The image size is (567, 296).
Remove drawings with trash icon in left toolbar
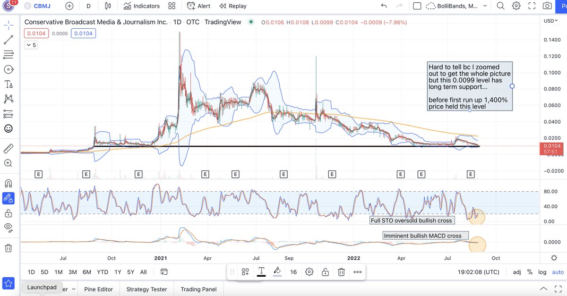9,248
